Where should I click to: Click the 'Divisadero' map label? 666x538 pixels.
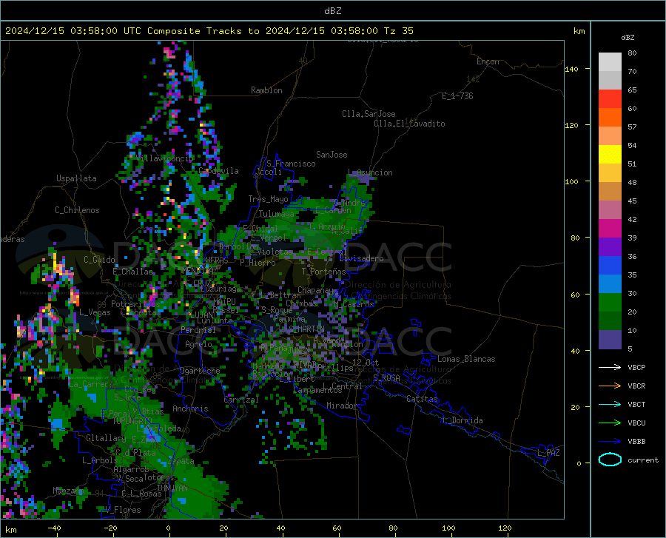(361, 258)
